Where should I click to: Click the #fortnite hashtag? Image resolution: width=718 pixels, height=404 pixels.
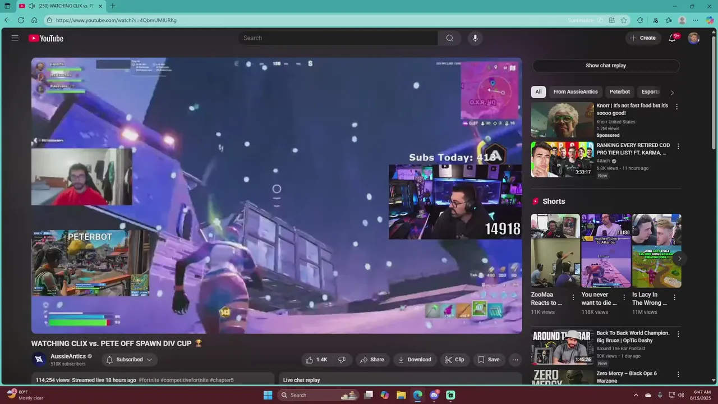pos(149,380)
